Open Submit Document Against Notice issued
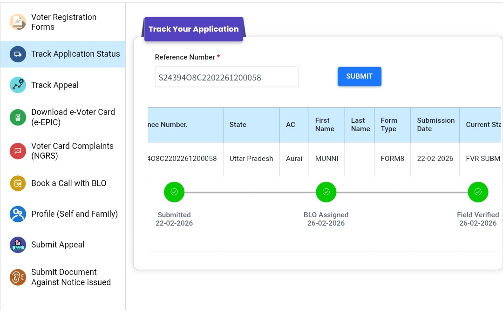 (x=63, y=277)
